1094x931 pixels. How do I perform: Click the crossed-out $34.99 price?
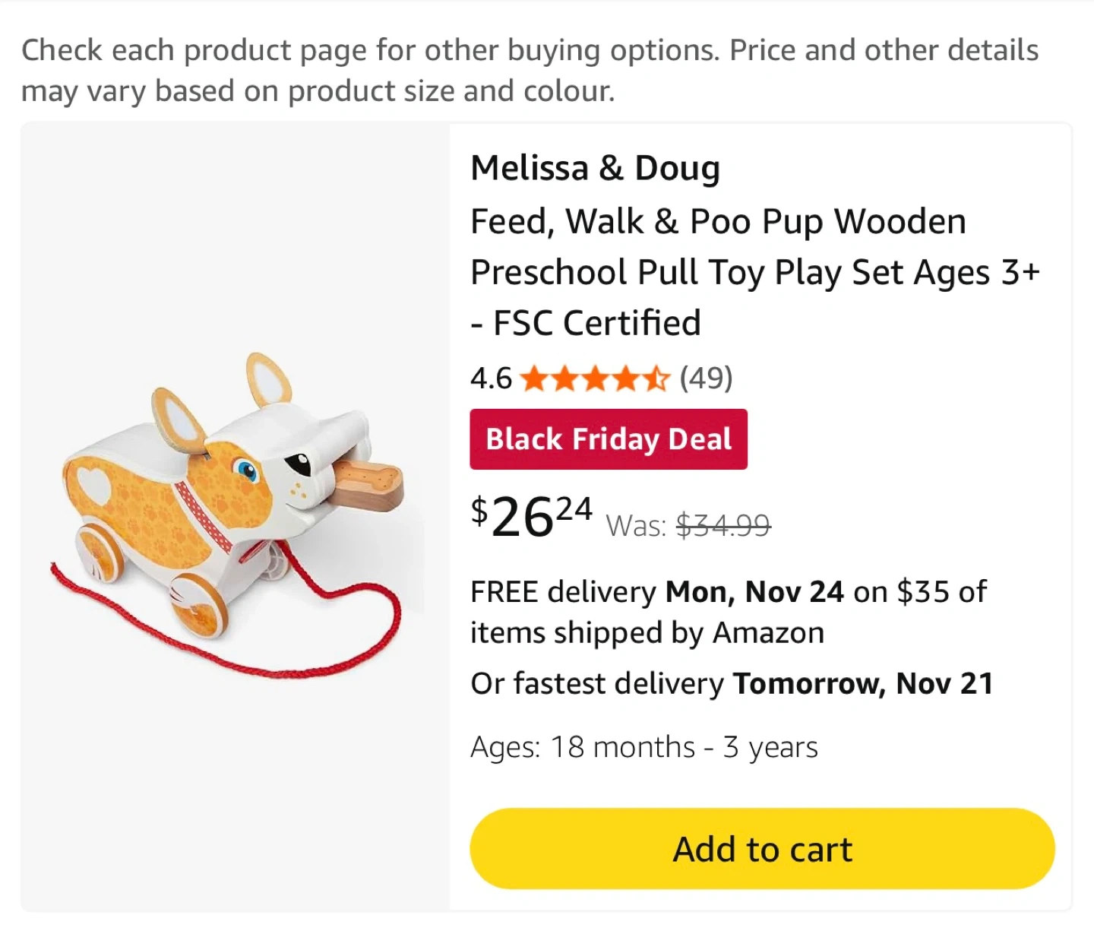tap(723, 525)
